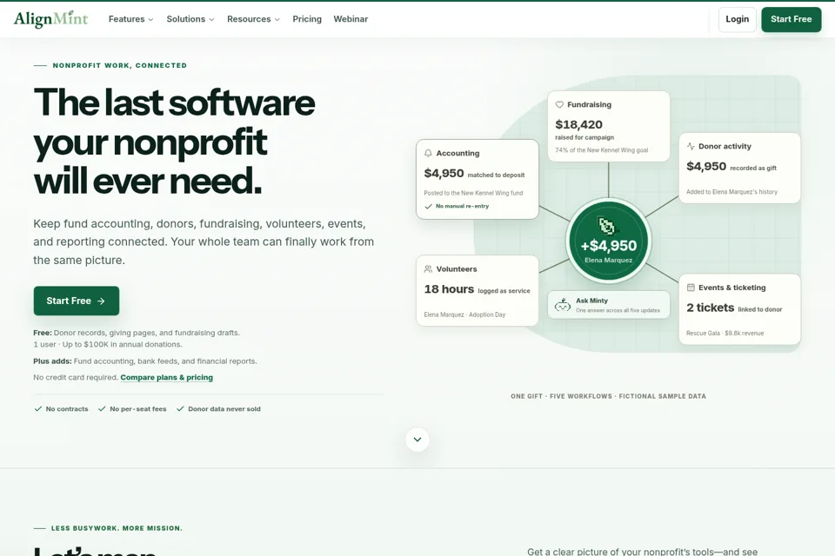The width and height of the screenshot is (835, 556).
Task: Click the '2 tickets' value on Events card
Action: 711,308
